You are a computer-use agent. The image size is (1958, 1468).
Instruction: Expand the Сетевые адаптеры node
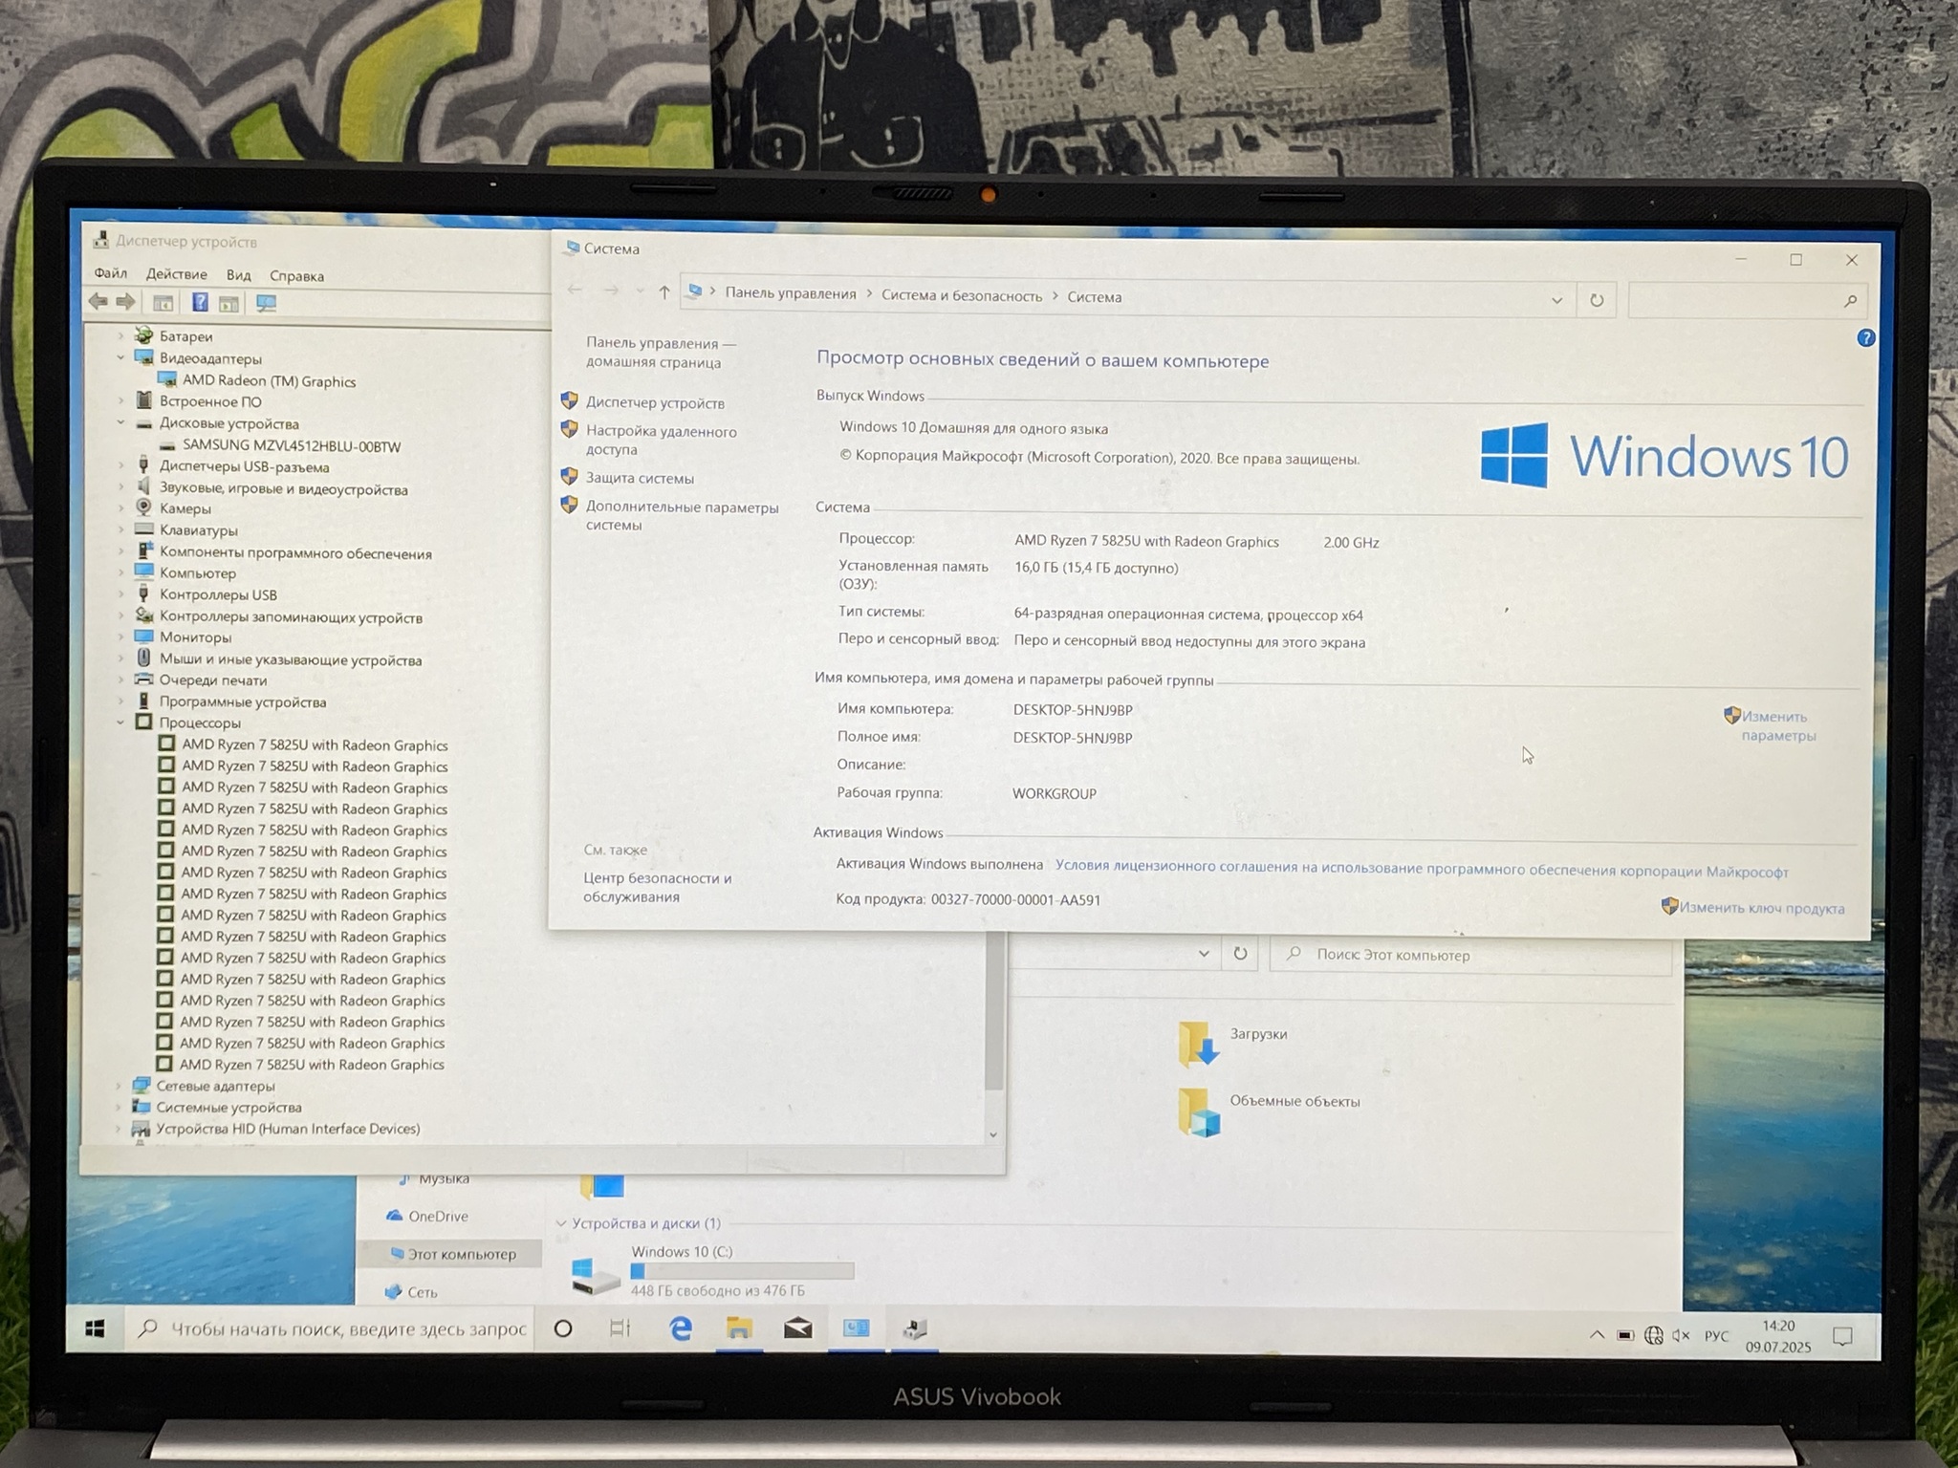[119, 1086]
